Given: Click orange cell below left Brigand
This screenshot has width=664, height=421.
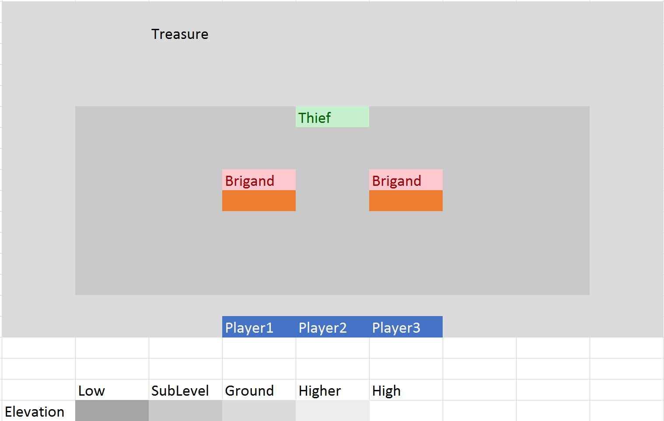Looking at the screenshot, I should pyautogui.click(x=259, y=201).
